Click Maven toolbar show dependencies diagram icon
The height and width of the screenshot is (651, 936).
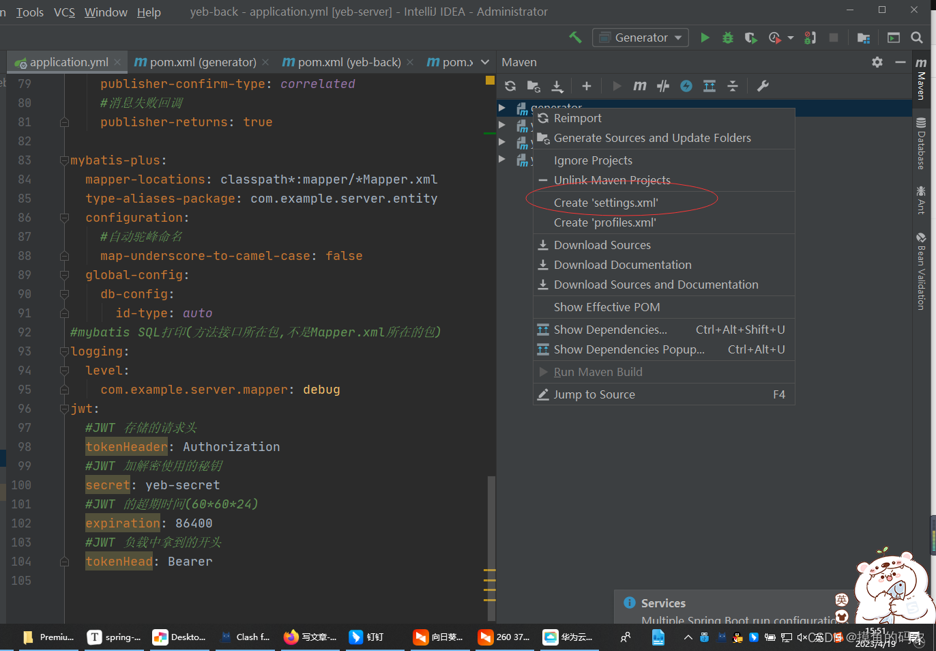click(710, 86)
